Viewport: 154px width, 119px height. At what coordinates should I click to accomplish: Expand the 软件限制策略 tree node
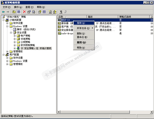[x=15, y=45]
